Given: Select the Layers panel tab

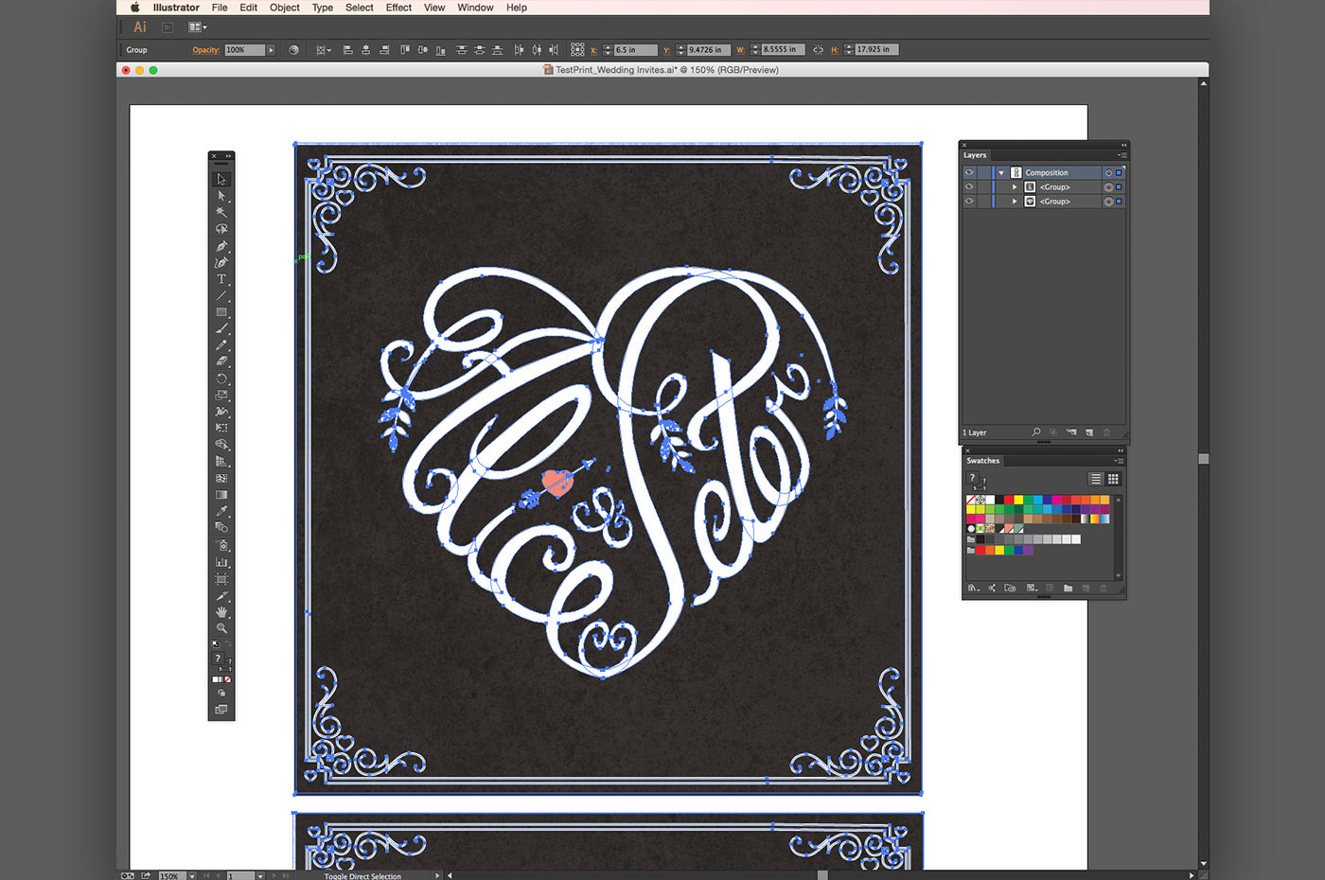Looking at the screenshot, I should coord(975,155).
